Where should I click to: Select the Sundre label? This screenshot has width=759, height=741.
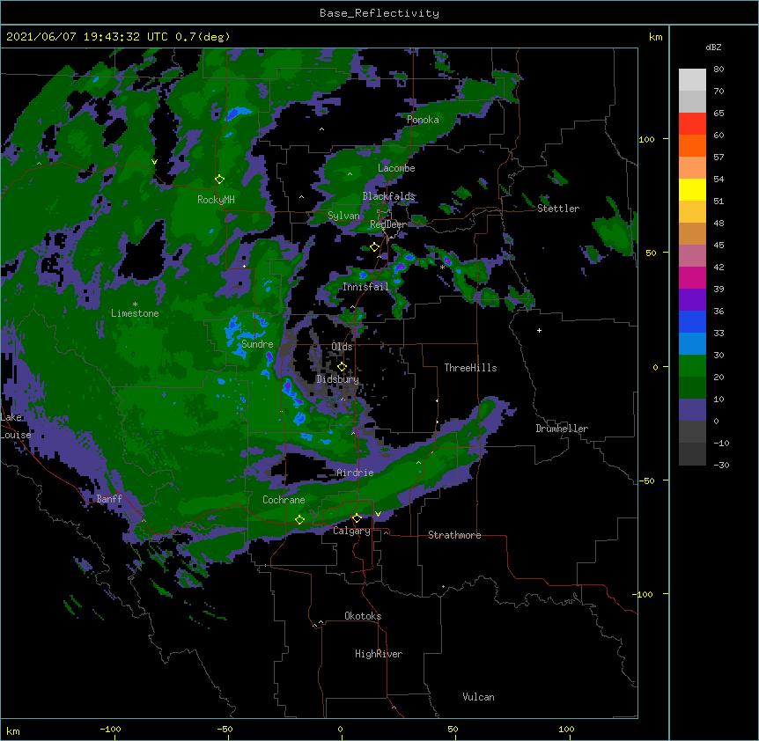257,344
